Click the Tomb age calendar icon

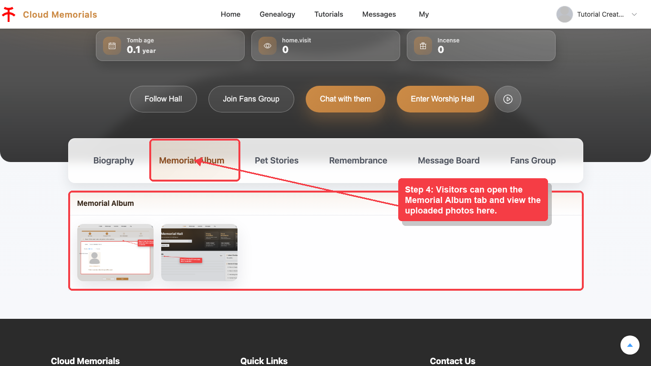pos(112,46)
